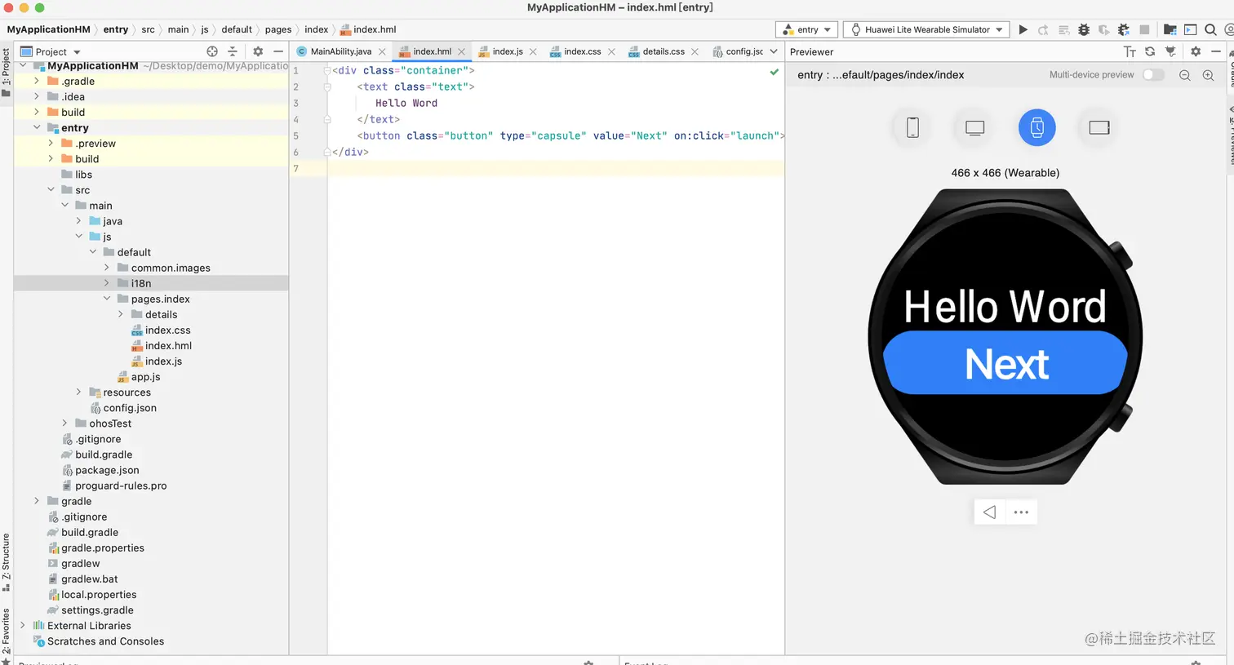1234x665 pixels.
Task: Hide the Project panel
Action: [278, 51]
